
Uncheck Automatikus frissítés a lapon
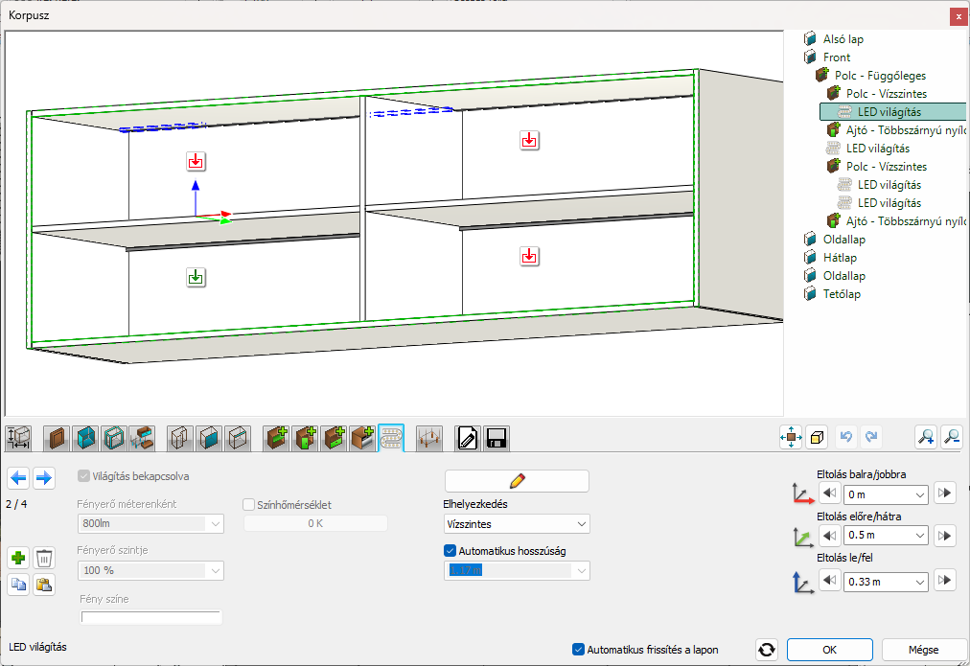point(578,650)
